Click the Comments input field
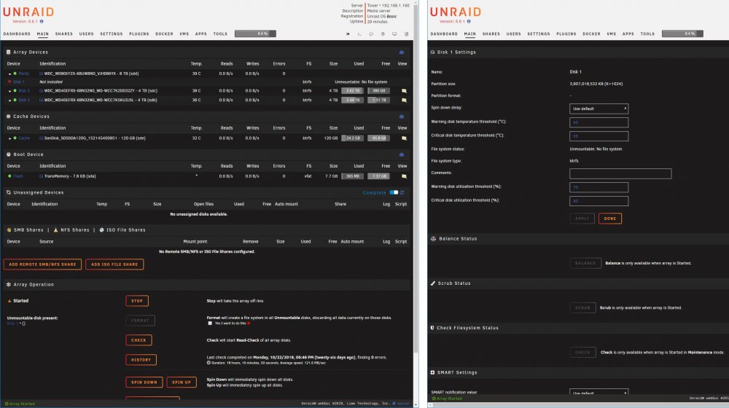 click(620, 174)
